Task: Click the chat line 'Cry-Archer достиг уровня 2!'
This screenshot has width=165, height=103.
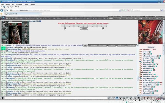Action: coord(26,53)
